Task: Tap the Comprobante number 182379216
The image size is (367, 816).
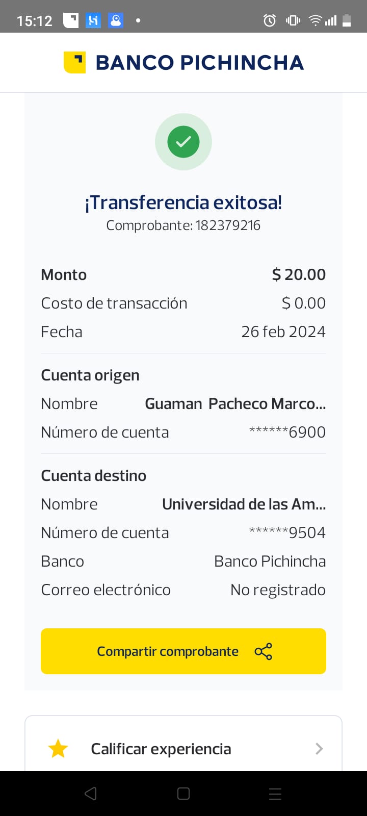Action: pyautogui.click(x=227, y=225)
